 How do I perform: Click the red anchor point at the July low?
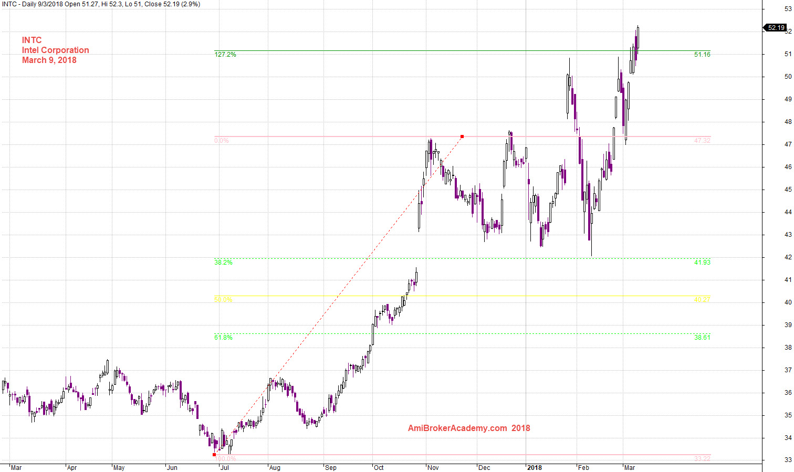pyautogui.click(x=214, y=455)
